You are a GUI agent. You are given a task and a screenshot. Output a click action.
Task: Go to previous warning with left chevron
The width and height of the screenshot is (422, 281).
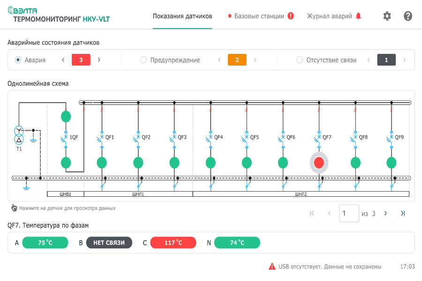tap(219, 60)
